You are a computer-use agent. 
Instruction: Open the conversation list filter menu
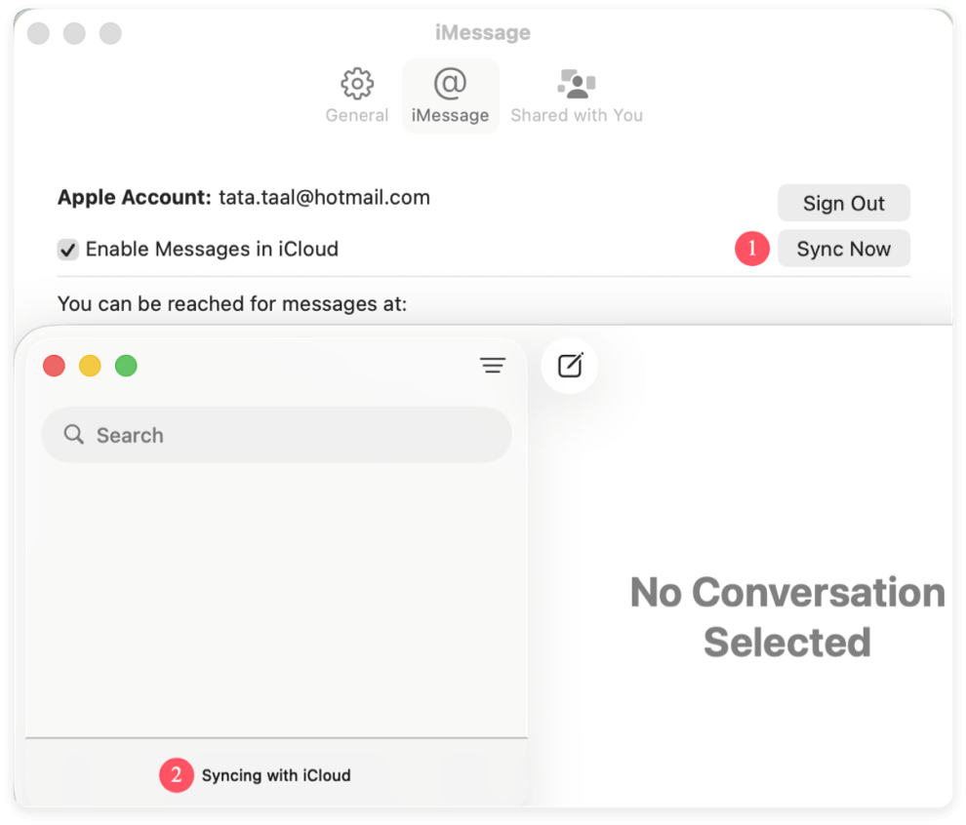(x=493, y=365)
